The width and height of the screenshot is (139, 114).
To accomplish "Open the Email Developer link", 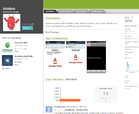I will pos(53,32).
